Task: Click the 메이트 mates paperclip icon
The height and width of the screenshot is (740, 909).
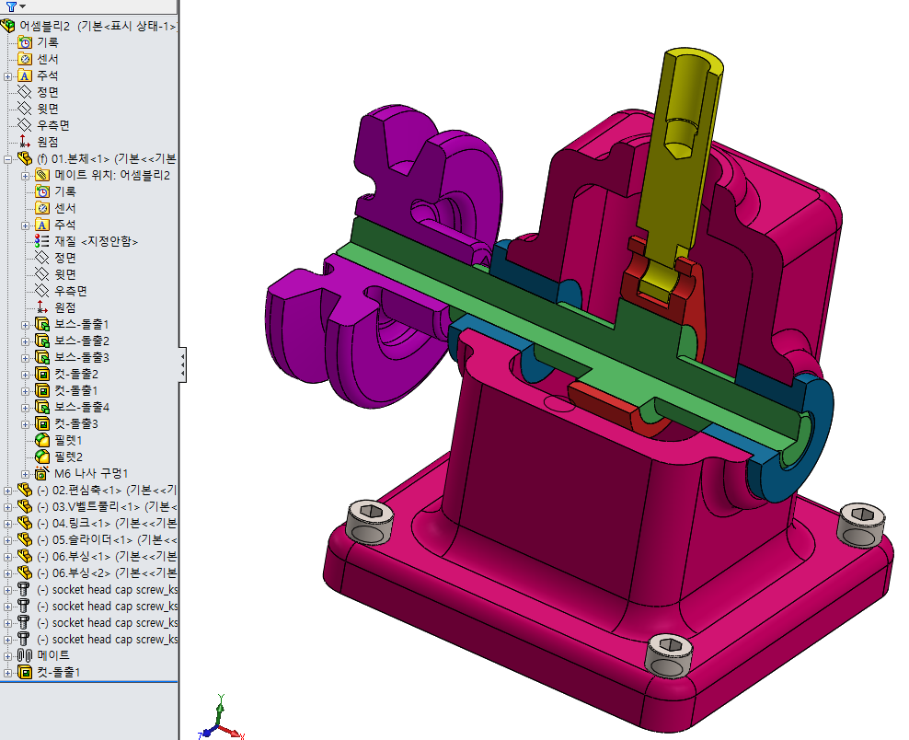Action: pos(23,655)
